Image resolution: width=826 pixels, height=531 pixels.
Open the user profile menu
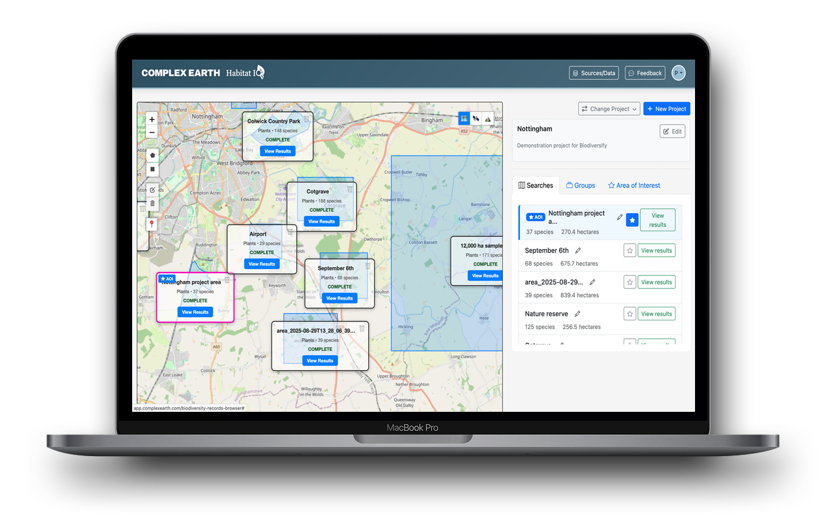click(x=678, y=73)
